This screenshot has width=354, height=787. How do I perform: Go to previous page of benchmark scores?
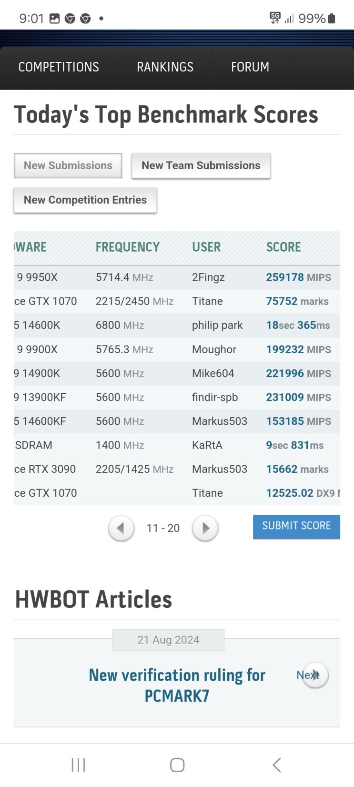[121, 528]
